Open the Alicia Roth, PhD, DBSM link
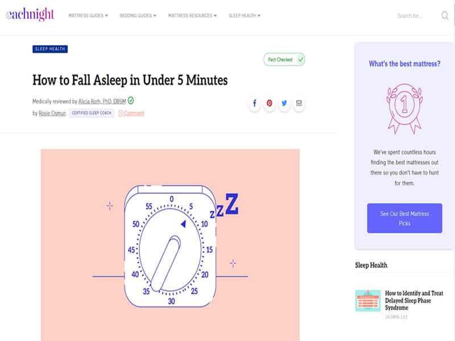 click(102, 101)
